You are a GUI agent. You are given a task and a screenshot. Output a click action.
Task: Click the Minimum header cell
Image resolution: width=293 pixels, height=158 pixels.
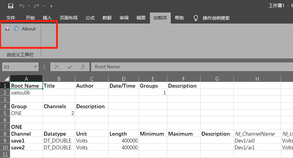153,134
